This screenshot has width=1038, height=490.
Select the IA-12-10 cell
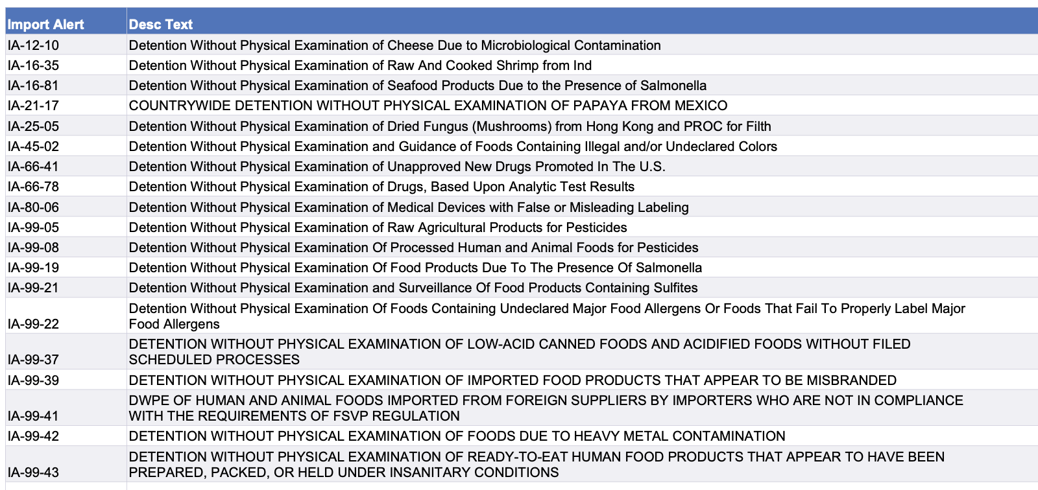34,45
